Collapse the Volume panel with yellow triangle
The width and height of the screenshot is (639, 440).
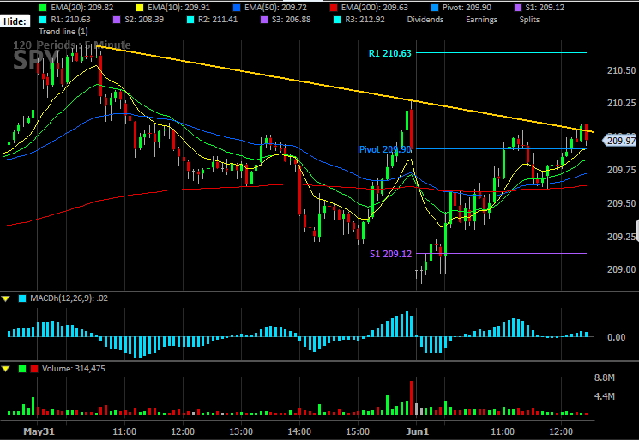tap(6, 369)
